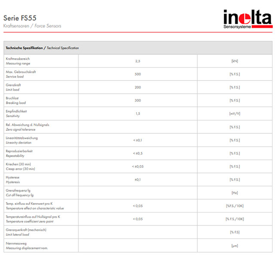Click the sensitivity value 1,5
This screenshot has width=275, height=259.
pyautogui.click(x=137, y=114)
